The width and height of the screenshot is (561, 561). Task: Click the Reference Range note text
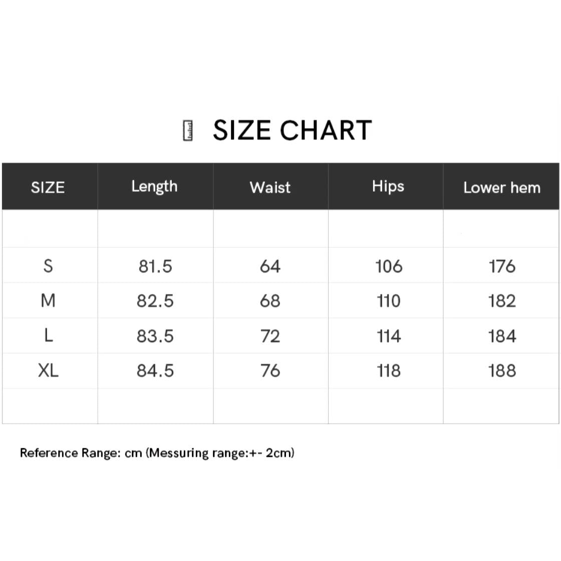click(x=157, y=453)
